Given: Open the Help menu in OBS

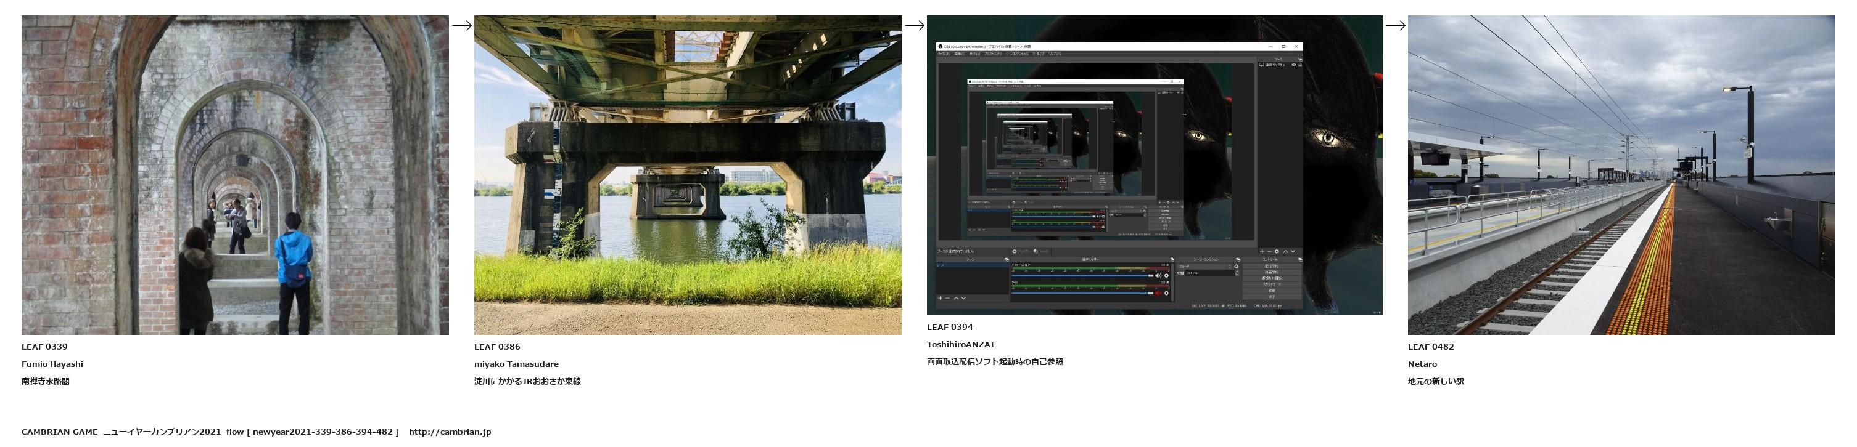Looking at the screenshot, I should (x=1053, y=54).
